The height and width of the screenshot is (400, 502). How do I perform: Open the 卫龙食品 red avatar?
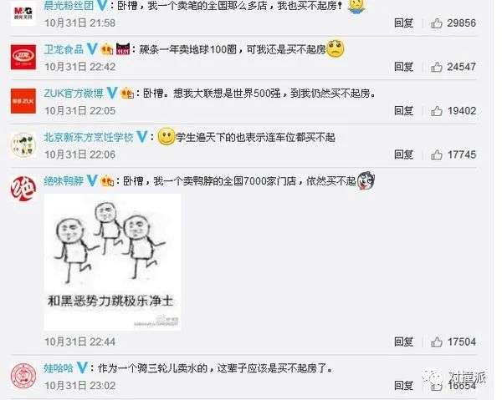click(x=23, y=57)
